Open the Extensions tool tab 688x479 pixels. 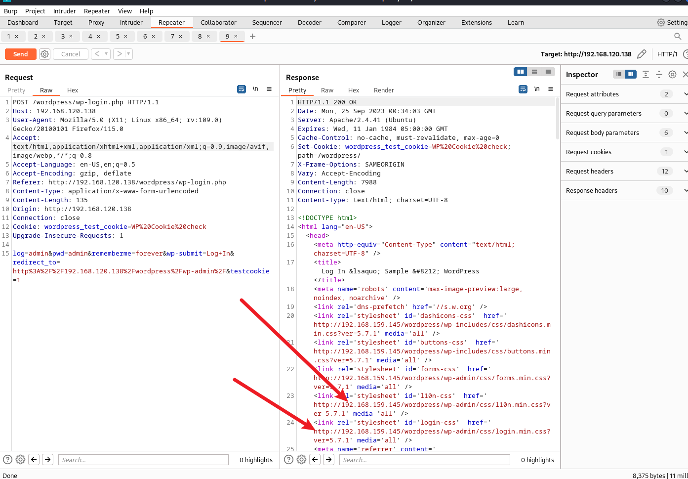point(477,22)
